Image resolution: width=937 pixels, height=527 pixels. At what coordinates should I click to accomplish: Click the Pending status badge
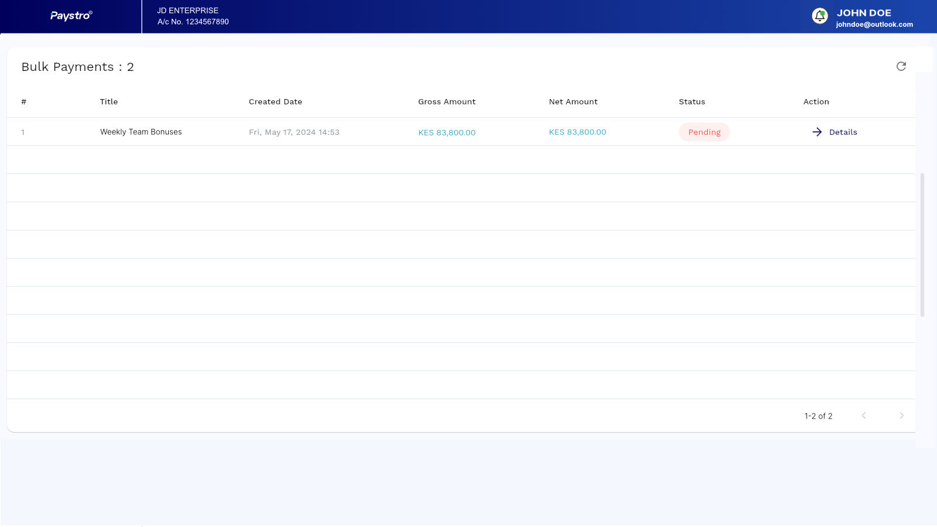(x=704, y=132)
